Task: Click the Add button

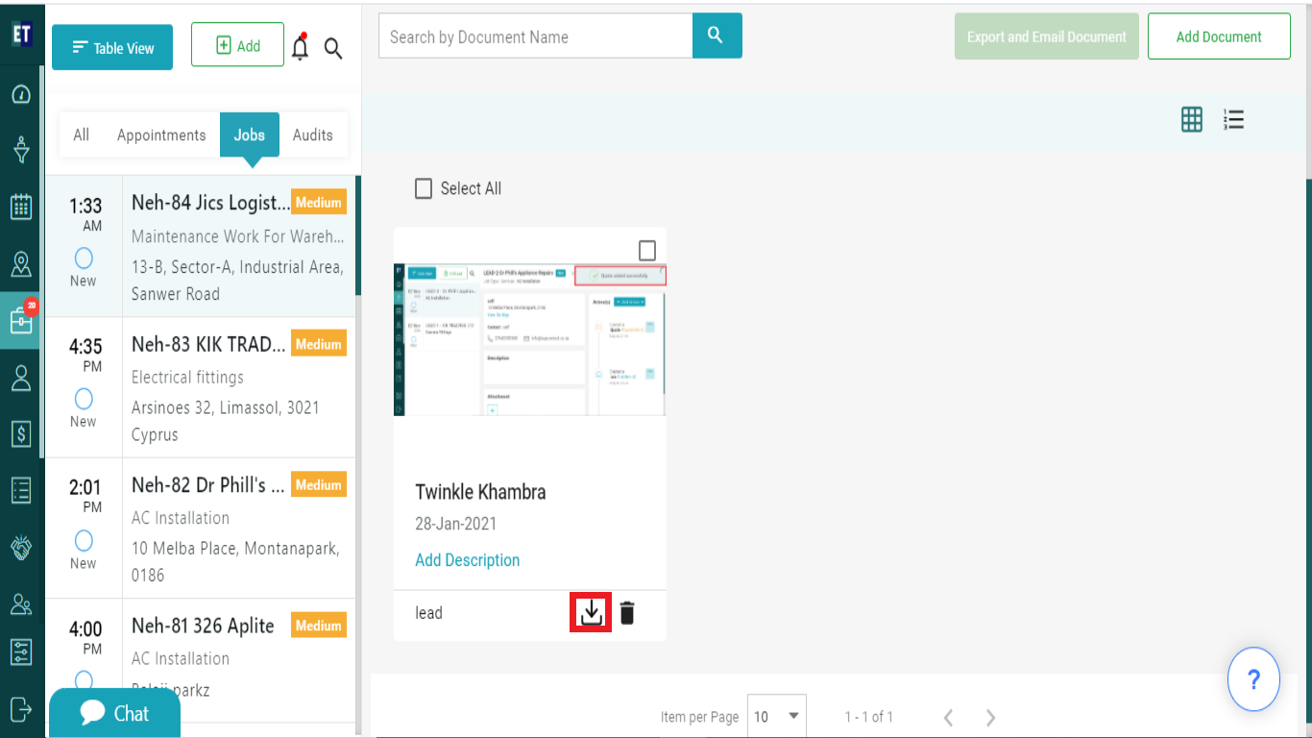Action: [237, 45]
